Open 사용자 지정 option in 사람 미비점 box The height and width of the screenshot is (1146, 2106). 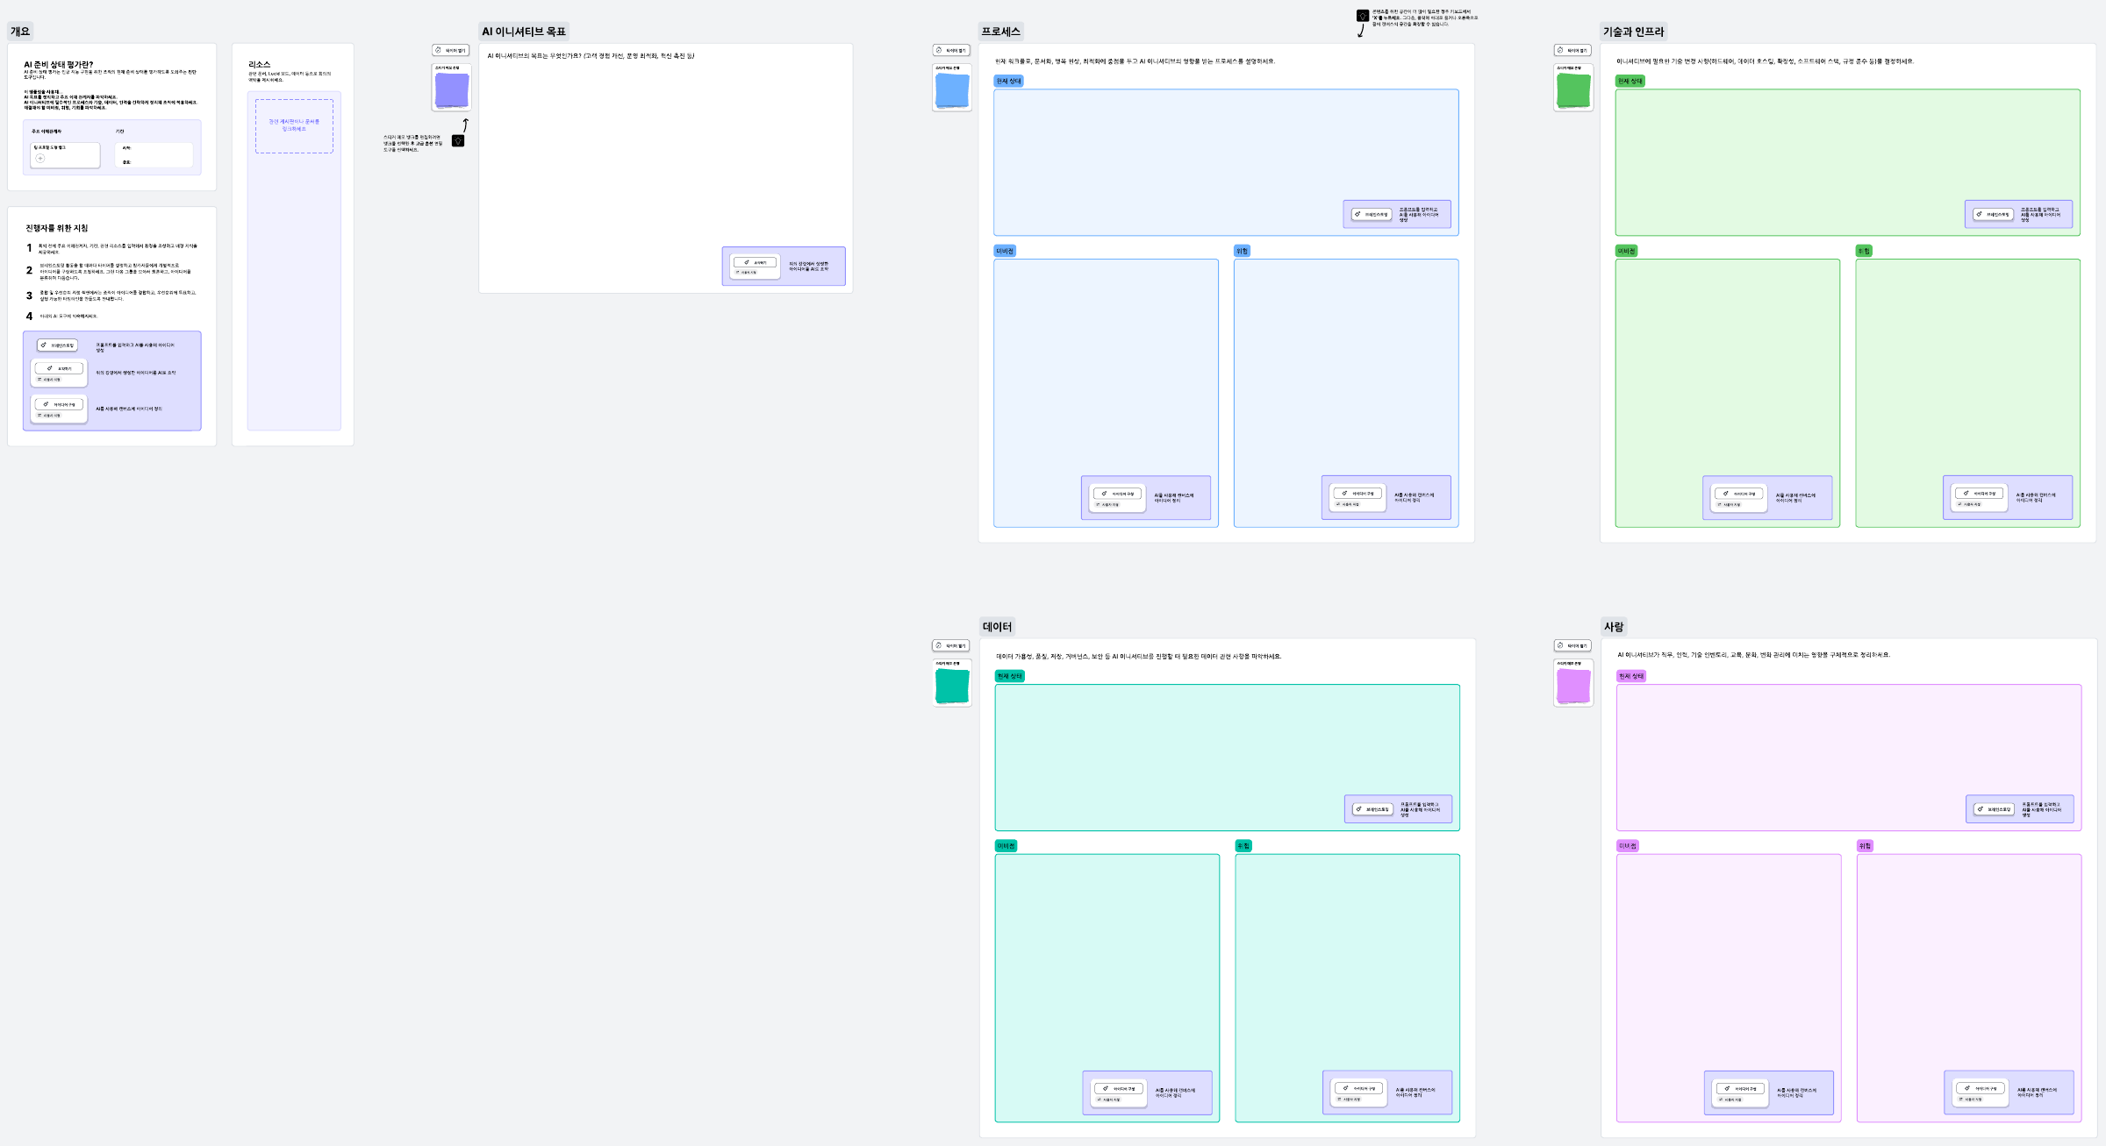tap(1730, 1100)
